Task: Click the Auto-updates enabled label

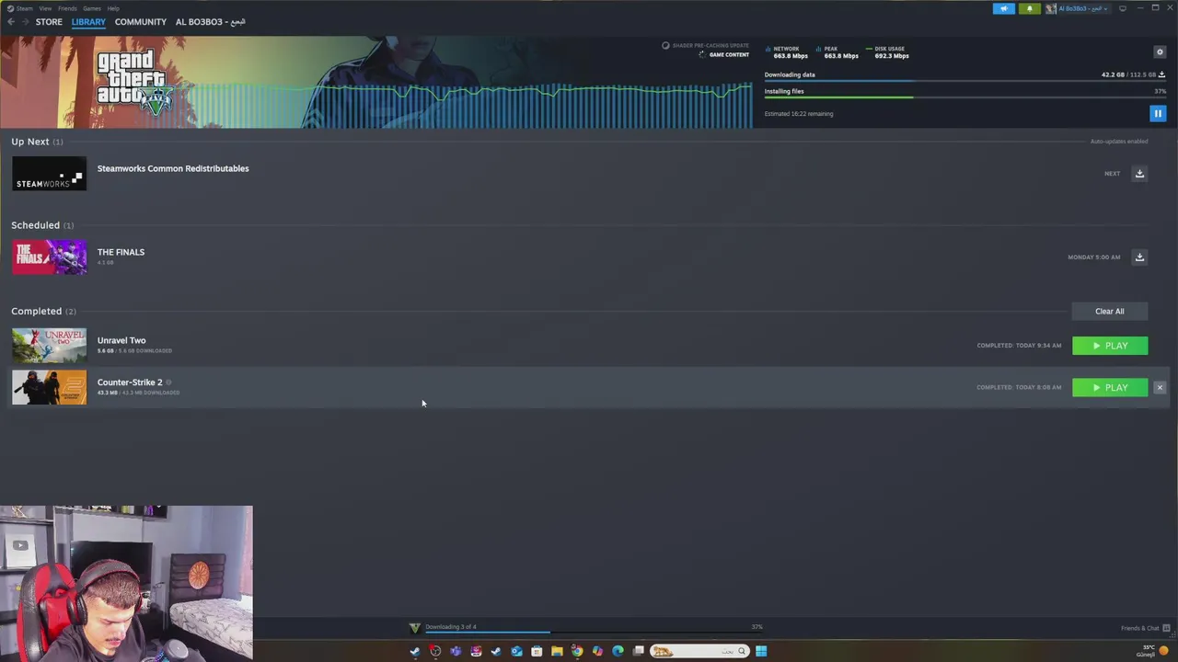Action: (x=1119, y=142)
